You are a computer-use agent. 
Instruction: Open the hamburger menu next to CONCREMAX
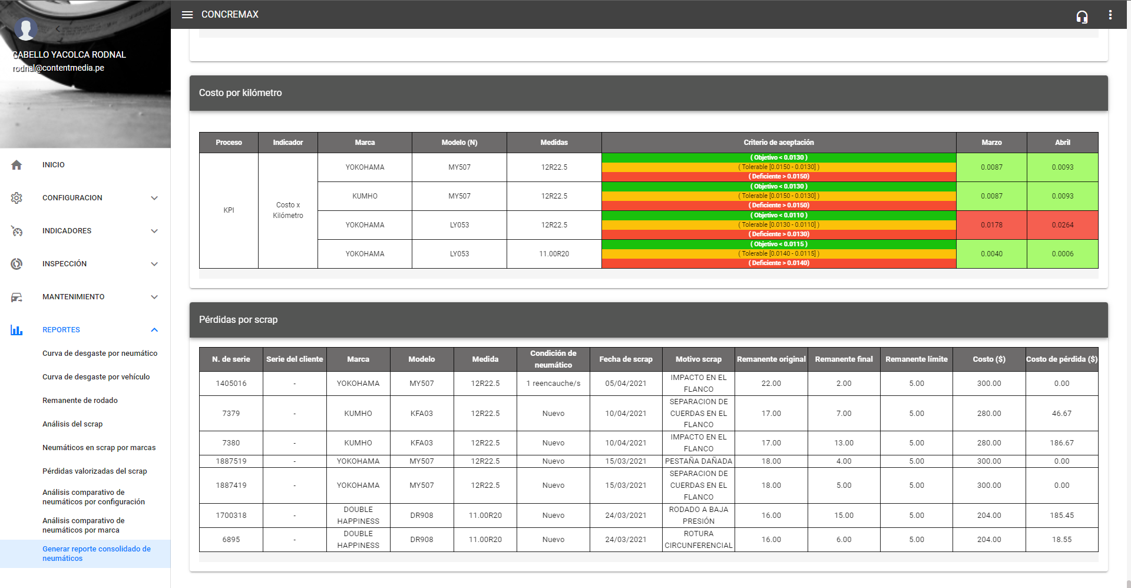tap(187, 15)
